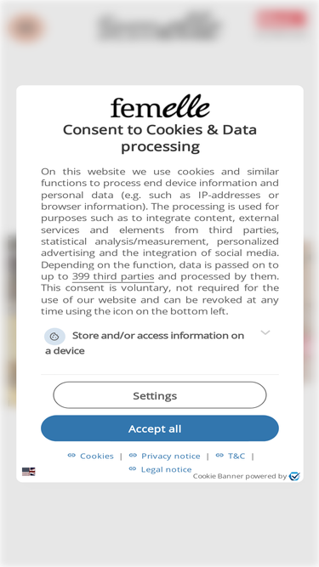Viewport: 319px width, 567px height.
Task: Expand the Store and/or access information row
Action: [x=160, y=342]
